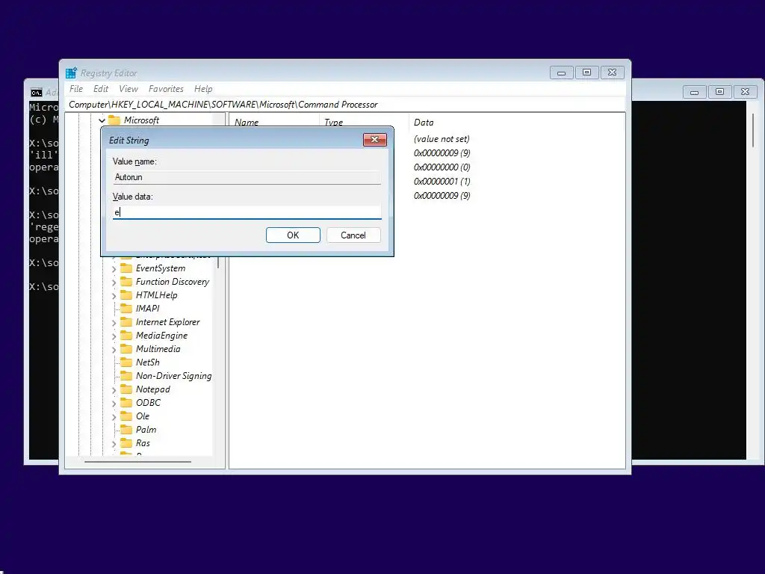Click the tree pane horizontal scrollbar
Viewport: 765px width, 574px height.
137,462
